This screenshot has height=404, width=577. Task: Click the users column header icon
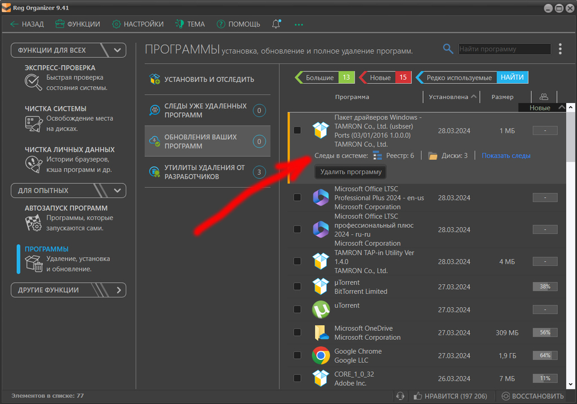point(544,97)
